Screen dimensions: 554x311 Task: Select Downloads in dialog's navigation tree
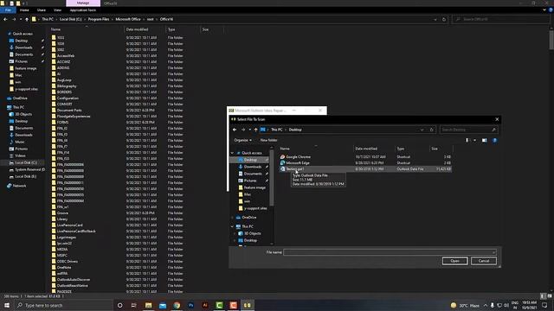pyautogui.click(x=252, y=167)
